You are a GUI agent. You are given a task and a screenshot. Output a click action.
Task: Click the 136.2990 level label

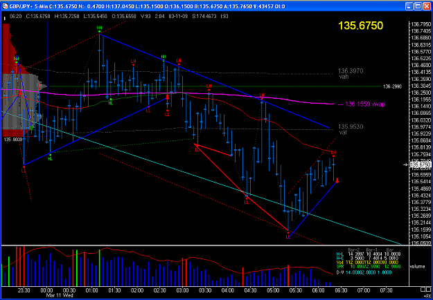tap(392, 86)
